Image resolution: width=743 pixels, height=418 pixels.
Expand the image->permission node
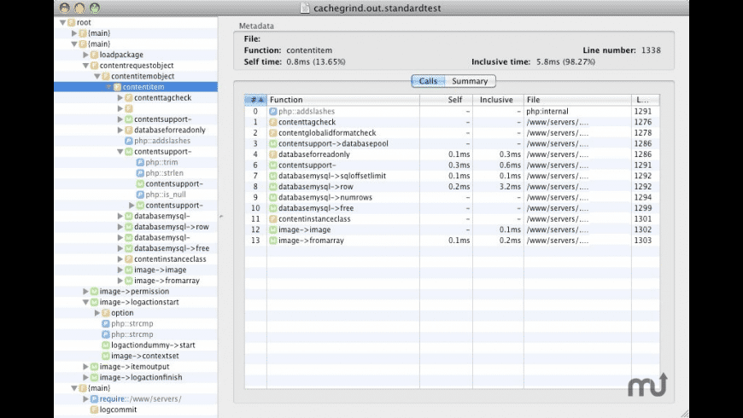[85, 292]
